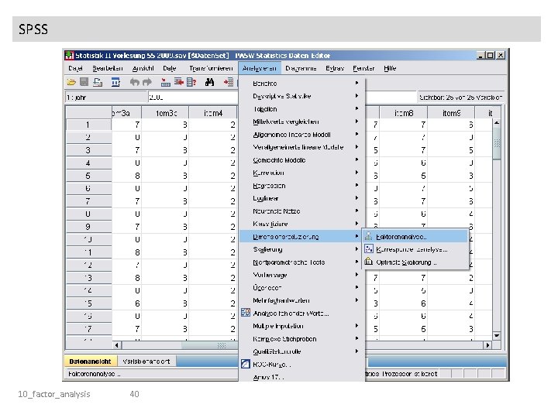Click the Open file folder icon
The image size is (558, 418).
pyautogui.click(x=71, y=83)
